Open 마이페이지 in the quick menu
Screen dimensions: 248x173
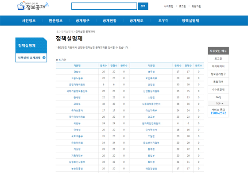pos(218,66)
